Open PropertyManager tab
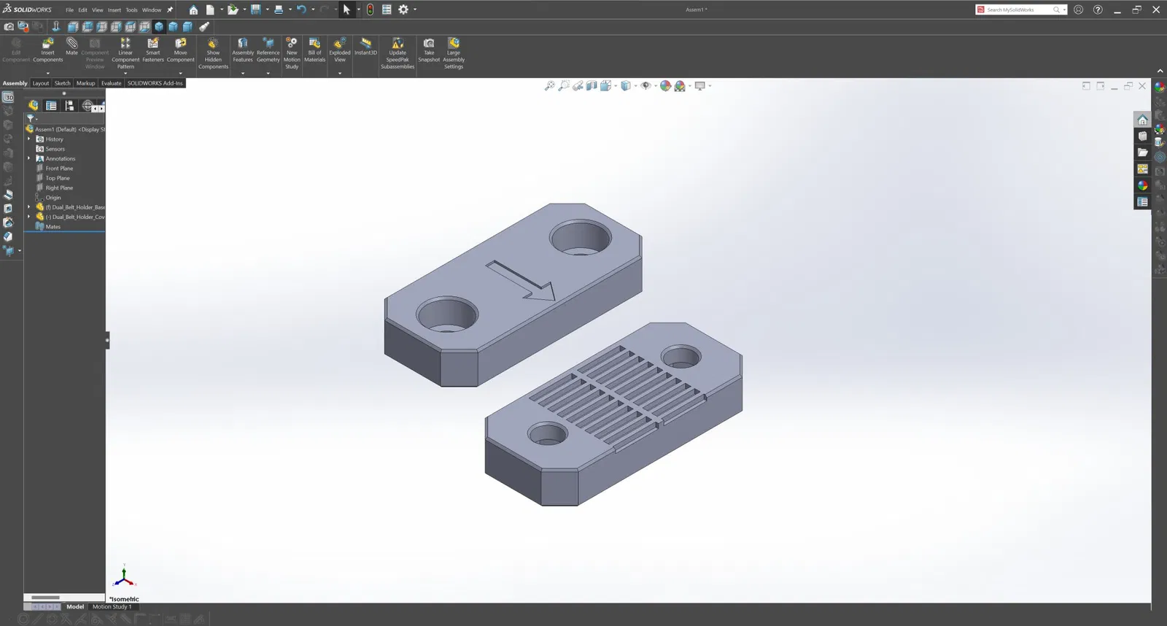The height and width of the screenshot is (626, 1167). pyautogui.click(x=51, y=106)
